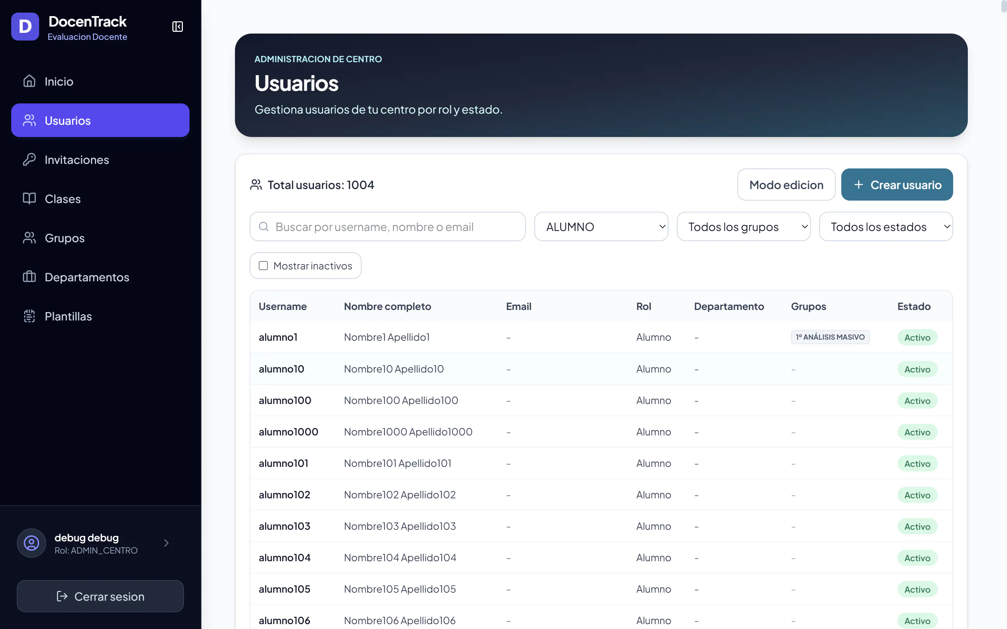Click the Departamento column header
This screenshot has height=629, width=1007.
729,306
